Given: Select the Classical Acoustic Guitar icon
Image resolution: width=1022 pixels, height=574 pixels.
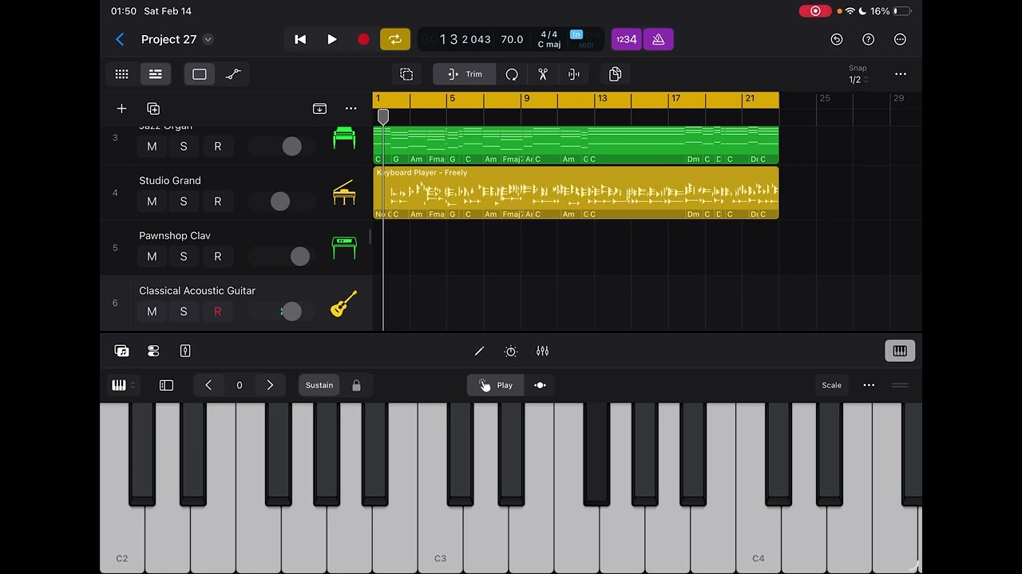Looking at the screenshot, I should [344, 303].
